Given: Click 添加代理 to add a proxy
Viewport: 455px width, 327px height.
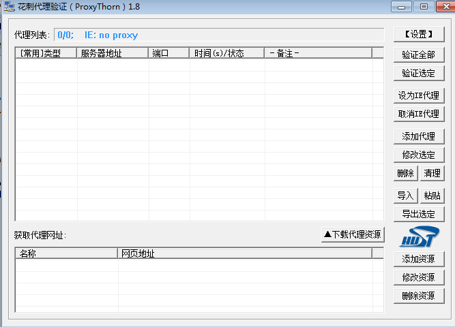Looking at the screenshot, I should (x=419, y=136).
